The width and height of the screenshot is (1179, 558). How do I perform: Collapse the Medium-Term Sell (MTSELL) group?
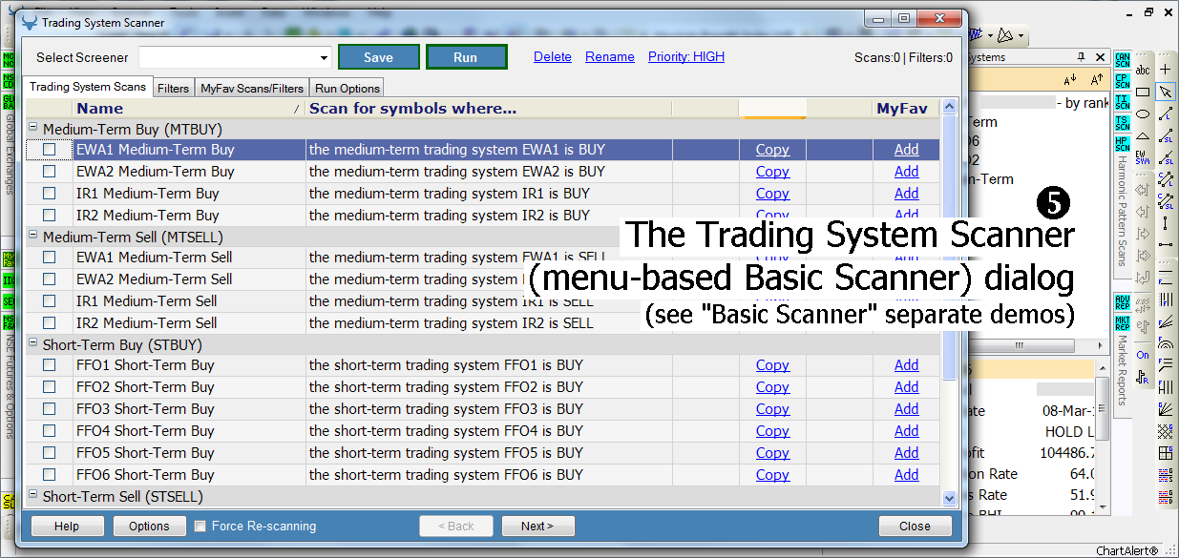point(32,236)
